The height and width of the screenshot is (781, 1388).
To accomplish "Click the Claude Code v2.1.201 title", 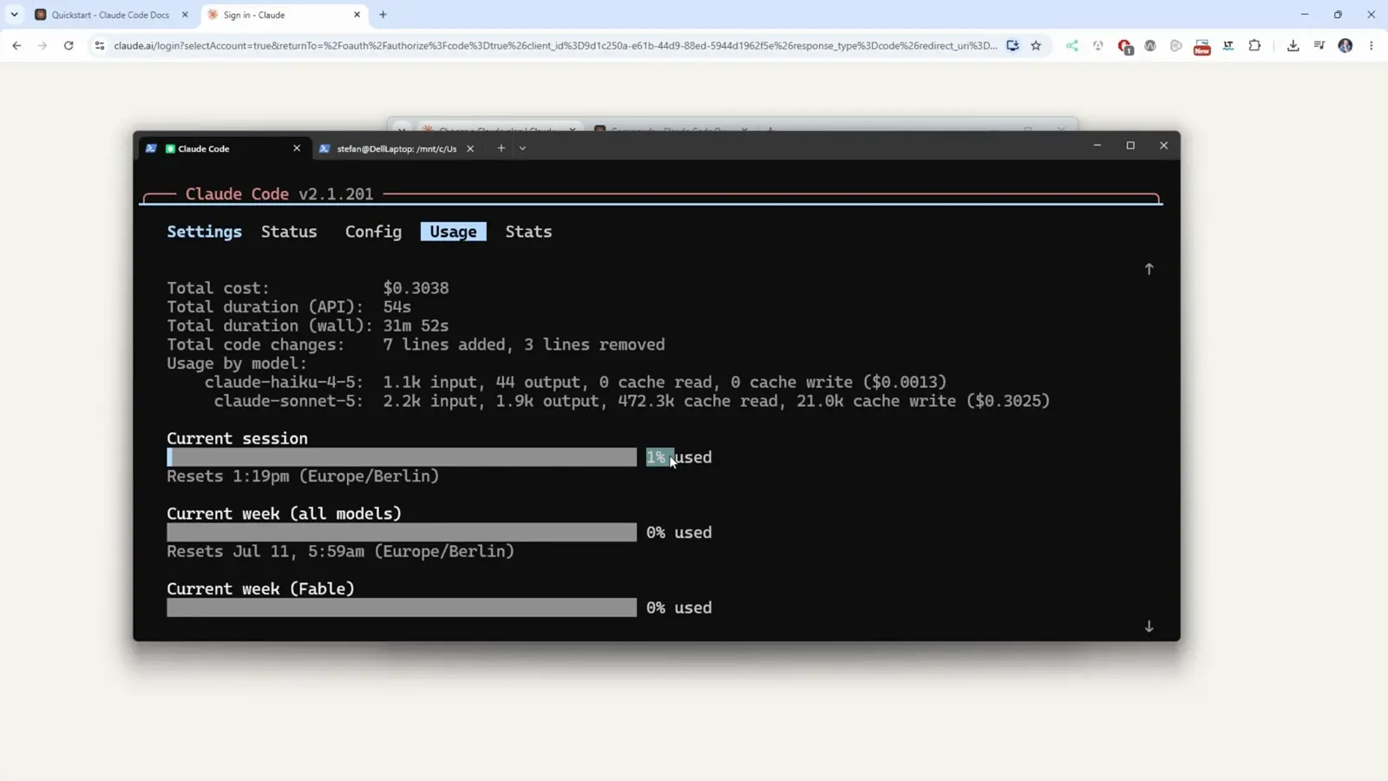I will 279,194.
